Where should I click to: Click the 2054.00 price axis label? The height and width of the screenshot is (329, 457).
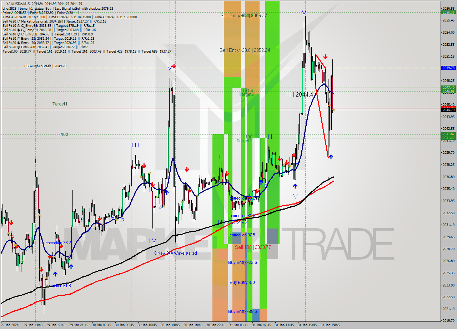tap(448, 32)
